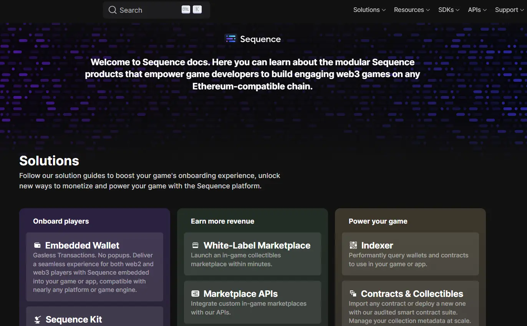Open the SDKs menu
The height and width of the screenshot is (326, 527).
coord(449,10)
